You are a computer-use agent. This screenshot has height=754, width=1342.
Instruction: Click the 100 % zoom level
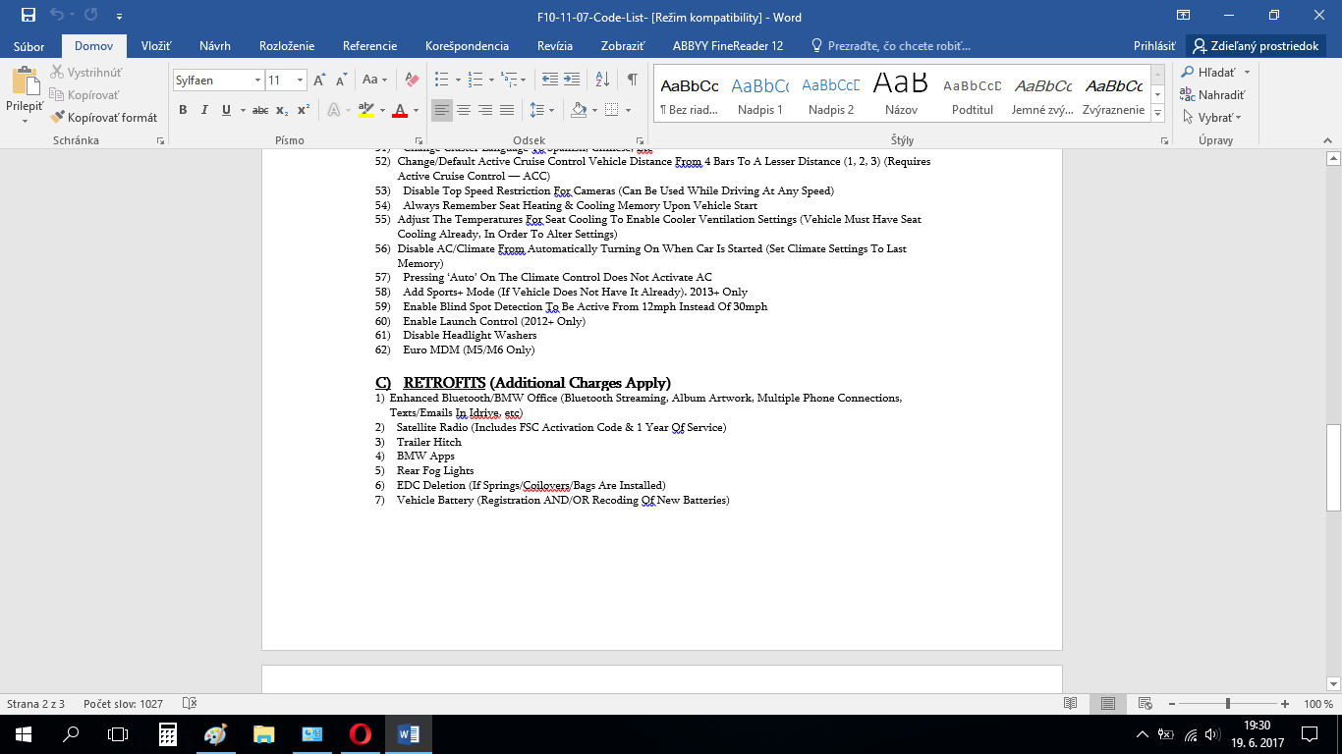(1318, 704)
